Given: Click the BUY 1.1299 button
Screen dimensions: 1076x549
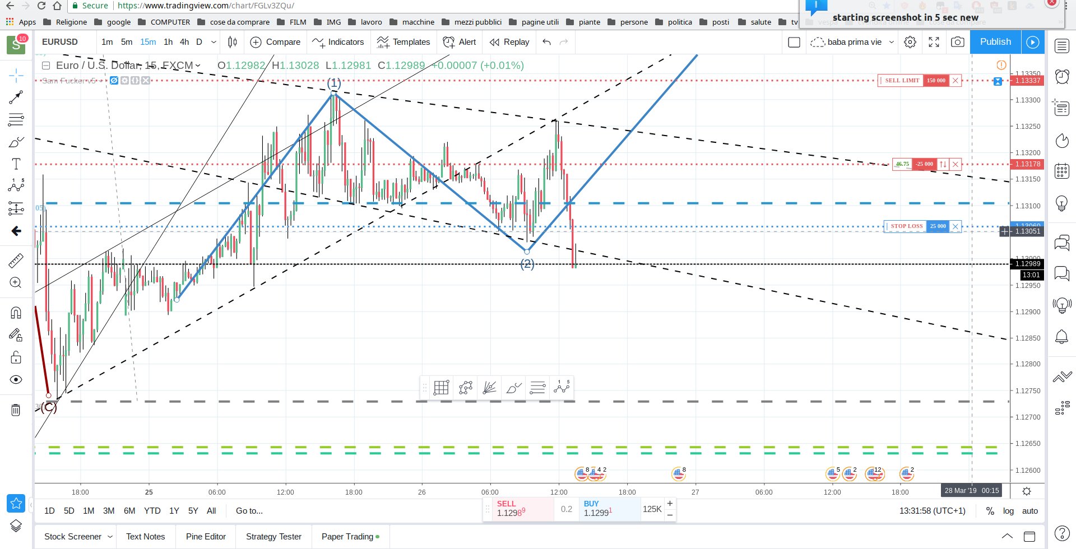Looking at the screenshot, I should coord(610,509).
